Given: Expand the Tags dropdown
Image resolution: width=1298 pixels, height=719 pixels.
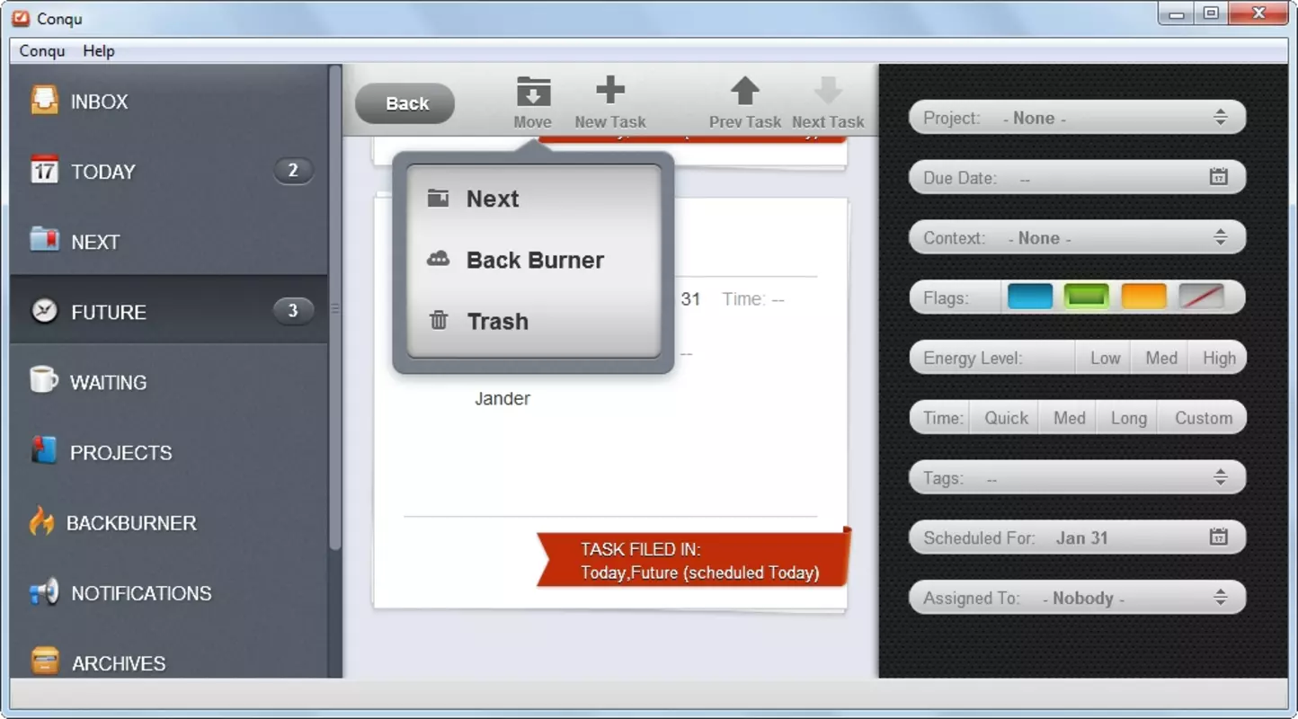Looking at the screenshot, I should click(1078, 478).
